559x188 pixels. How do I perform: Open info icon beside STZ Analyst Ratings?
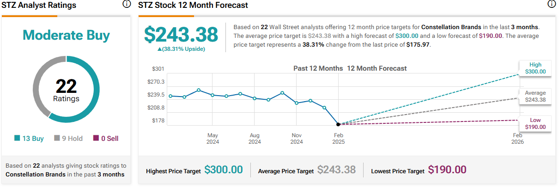(x=127, y=4)
